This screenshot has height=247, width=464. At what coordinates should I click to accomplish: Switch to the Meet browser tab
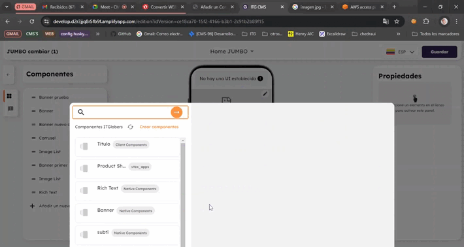(x=113, y=7)
